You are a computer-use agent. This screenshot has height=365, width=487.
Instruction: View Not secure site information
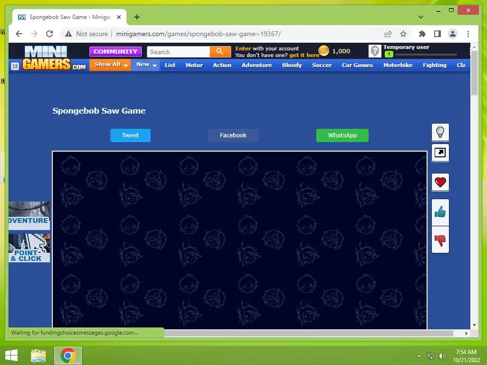87,34
